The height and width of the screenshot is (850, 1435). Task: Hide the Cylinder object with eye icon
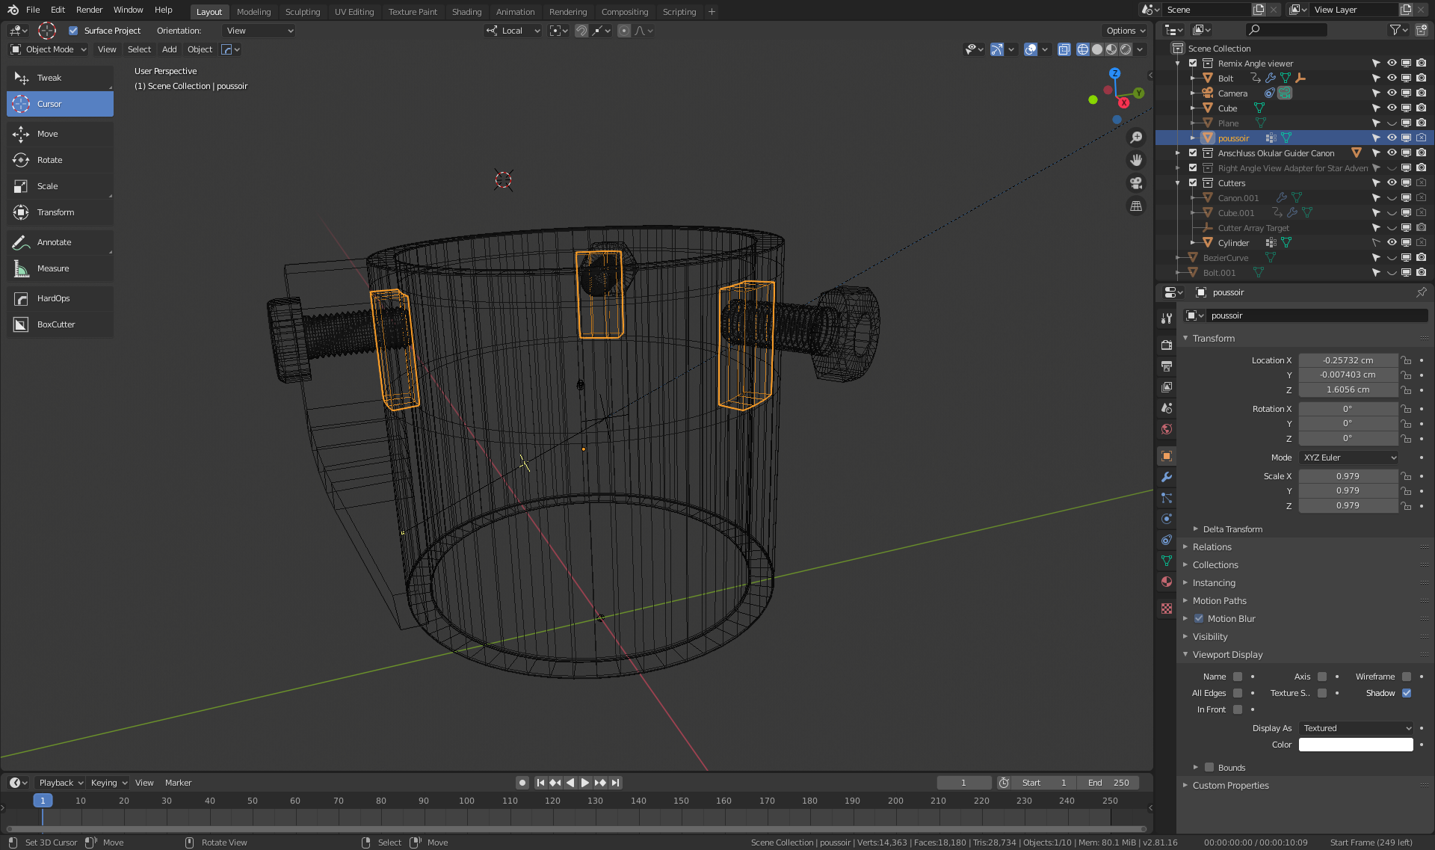[1392, 242]
